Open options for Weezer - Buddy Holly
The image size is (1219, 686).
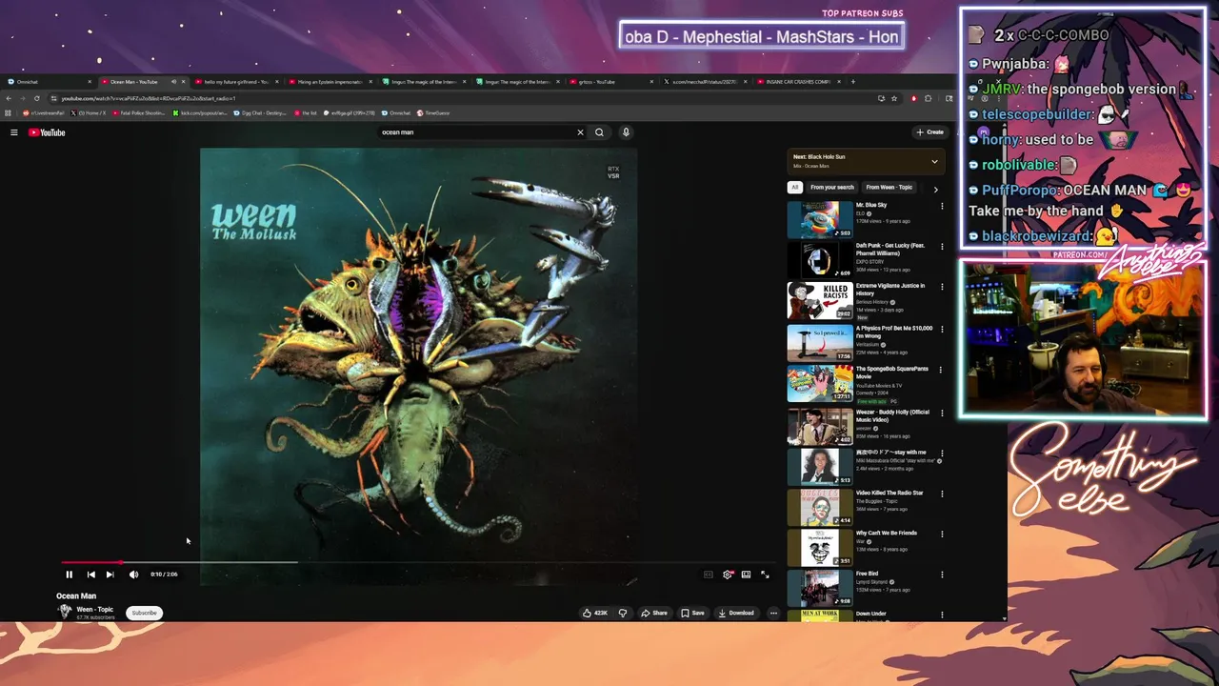tap(942, 413)
